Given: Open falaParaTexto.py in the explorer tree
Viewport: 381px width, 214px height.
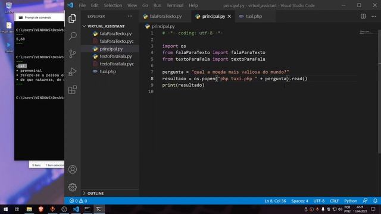Looking at the screenshot, I should pyautogui.click(x=115, y=34).
